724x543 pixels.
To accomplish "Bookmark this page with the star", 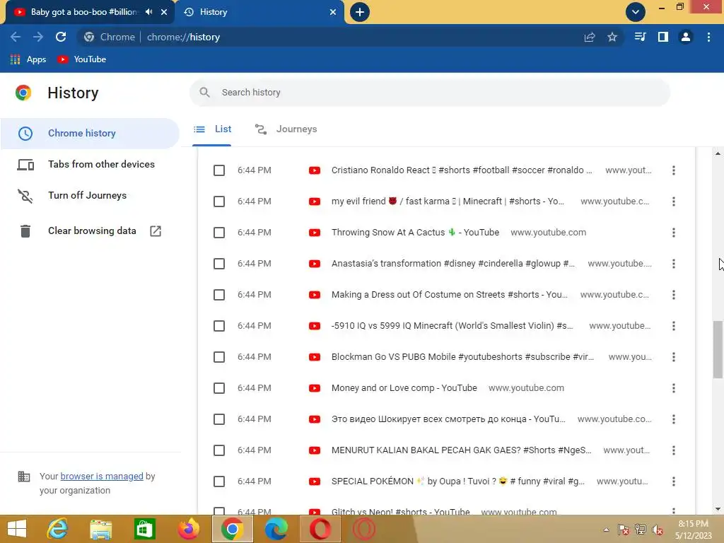I will [x=612, y=37].
